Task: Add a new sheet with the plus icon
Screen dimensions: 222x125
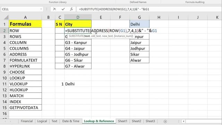Action: [x=165, y=121]
